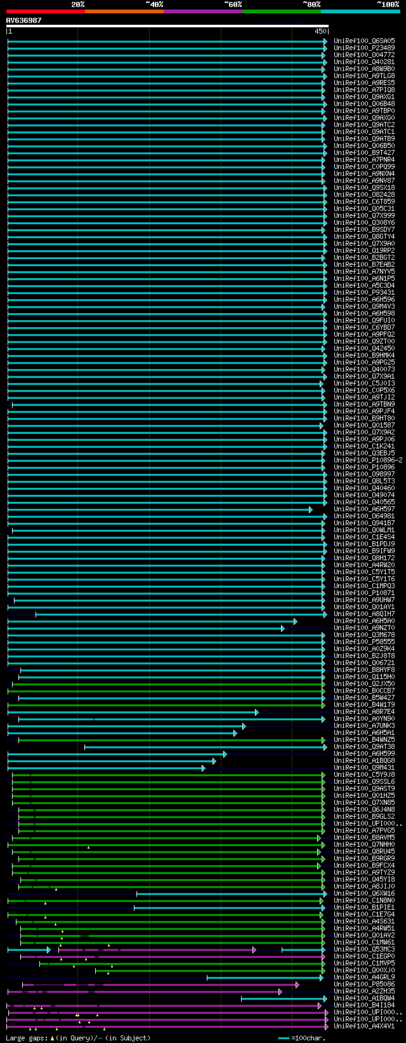Select the UniRef100_A7UNK3 label
Image resolution: width=406 pixels, height=1043 pixels.
coord(364,725)
